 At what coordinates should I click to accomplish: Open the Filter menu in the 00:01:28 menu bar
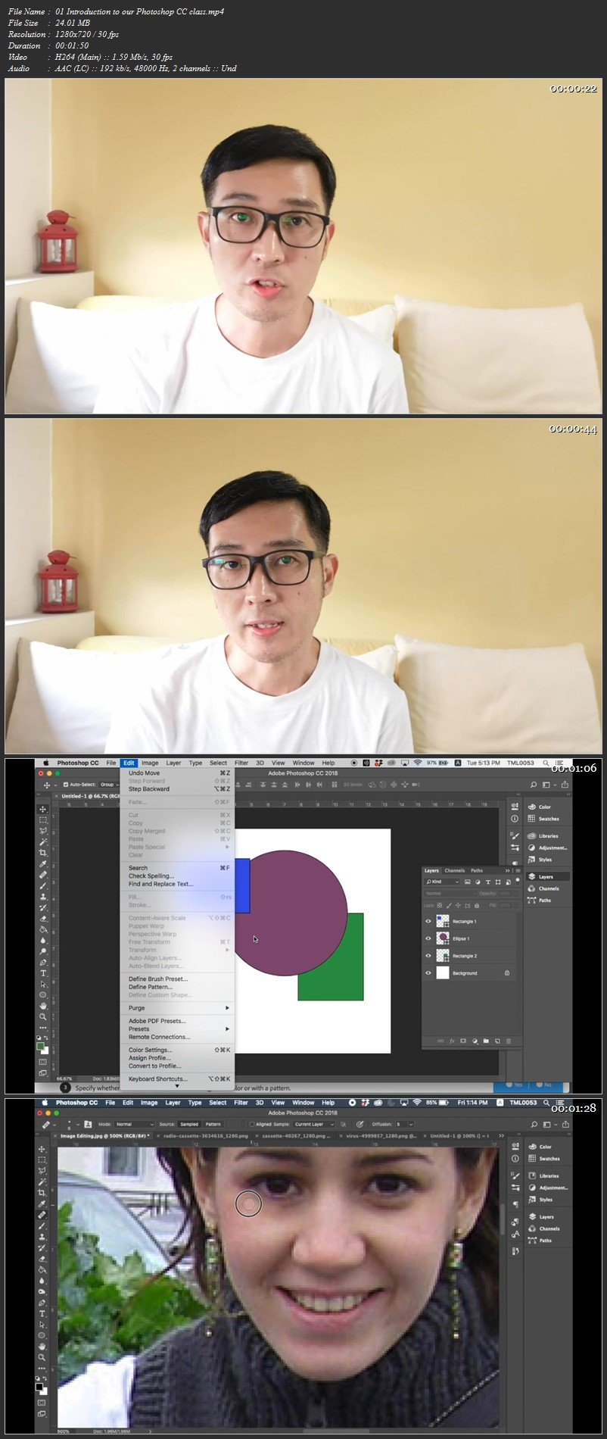pos(241,1103)
